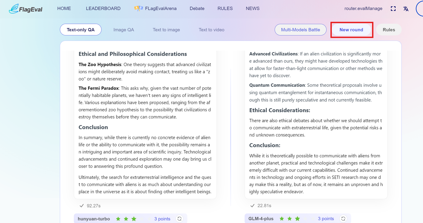423x223 pixels.
Task: Open the LEADERBOARD menu item
Action: (x=103, y=9)
